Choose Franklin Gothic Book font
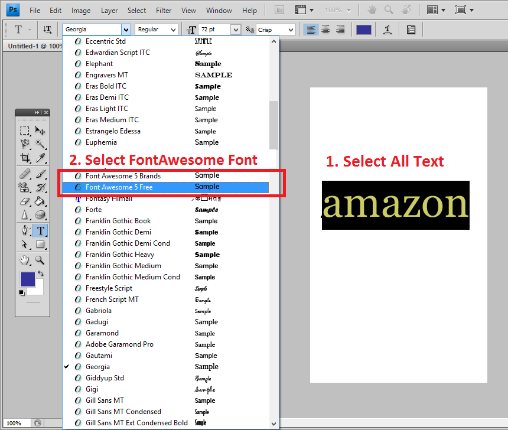Image resolution: width=508 pixels, height=430 pixels. (165, 221)
